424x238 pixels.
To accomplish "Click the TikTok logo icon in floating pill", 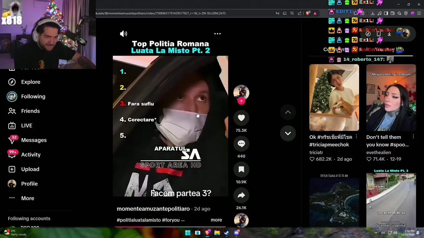I will tap(368, 34).
